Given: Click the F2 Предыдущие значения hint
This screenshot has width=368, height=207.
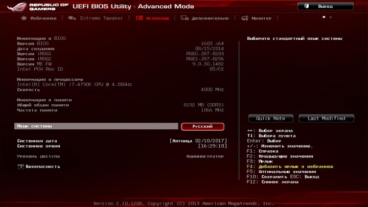Looking at the screenshot, I should coord(280,156).
